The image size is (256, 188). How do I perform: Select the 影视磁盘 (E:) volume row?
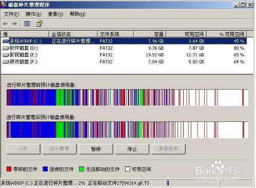click(x=125, y=55)
